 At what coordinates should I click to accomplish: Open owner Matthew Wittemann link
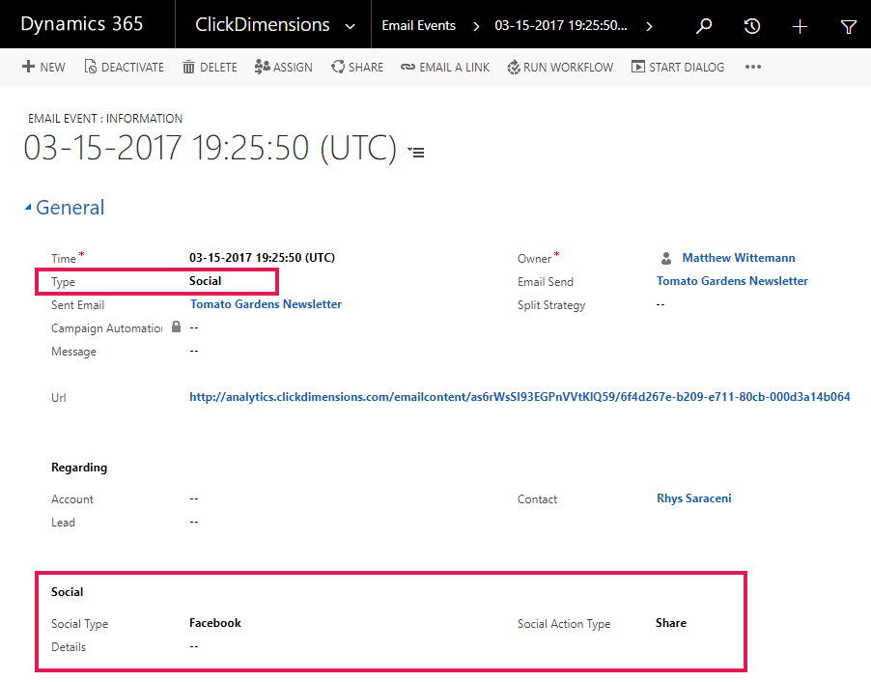739,258
